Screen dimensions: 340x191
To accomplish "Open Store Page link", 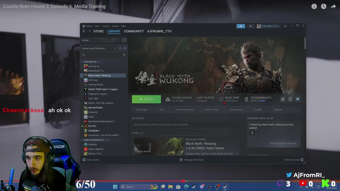I will tap(142, 110).
